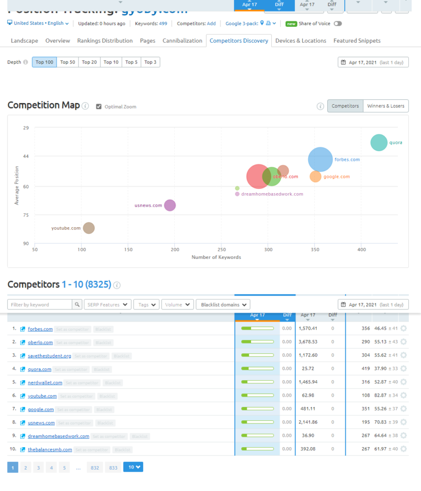Screen dimensions: 421x491
Task: Open the rows-per-page 10 dropdown
Action: (x=133, y=467)
